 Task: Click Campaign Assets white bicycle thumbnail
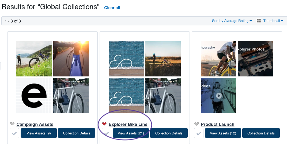click(71, 96)
